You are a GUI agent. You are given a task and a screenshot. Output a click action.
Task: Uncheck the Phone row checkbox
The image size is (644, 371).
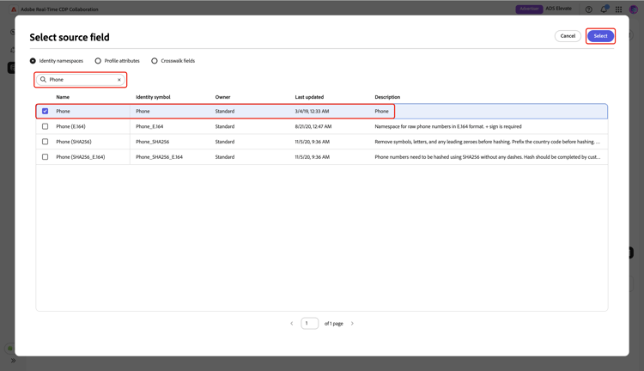click(46, 112)
